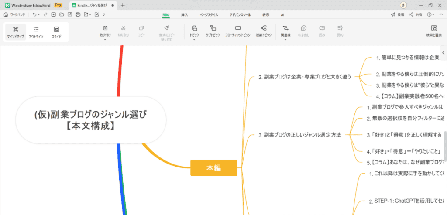Undo the last action

pyautogui.click(x=34, y=14)
